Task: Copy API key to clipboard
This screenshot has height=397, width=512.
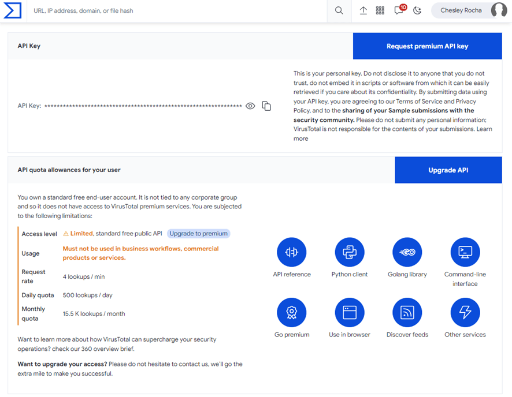Action: click(x=266, y=106)
